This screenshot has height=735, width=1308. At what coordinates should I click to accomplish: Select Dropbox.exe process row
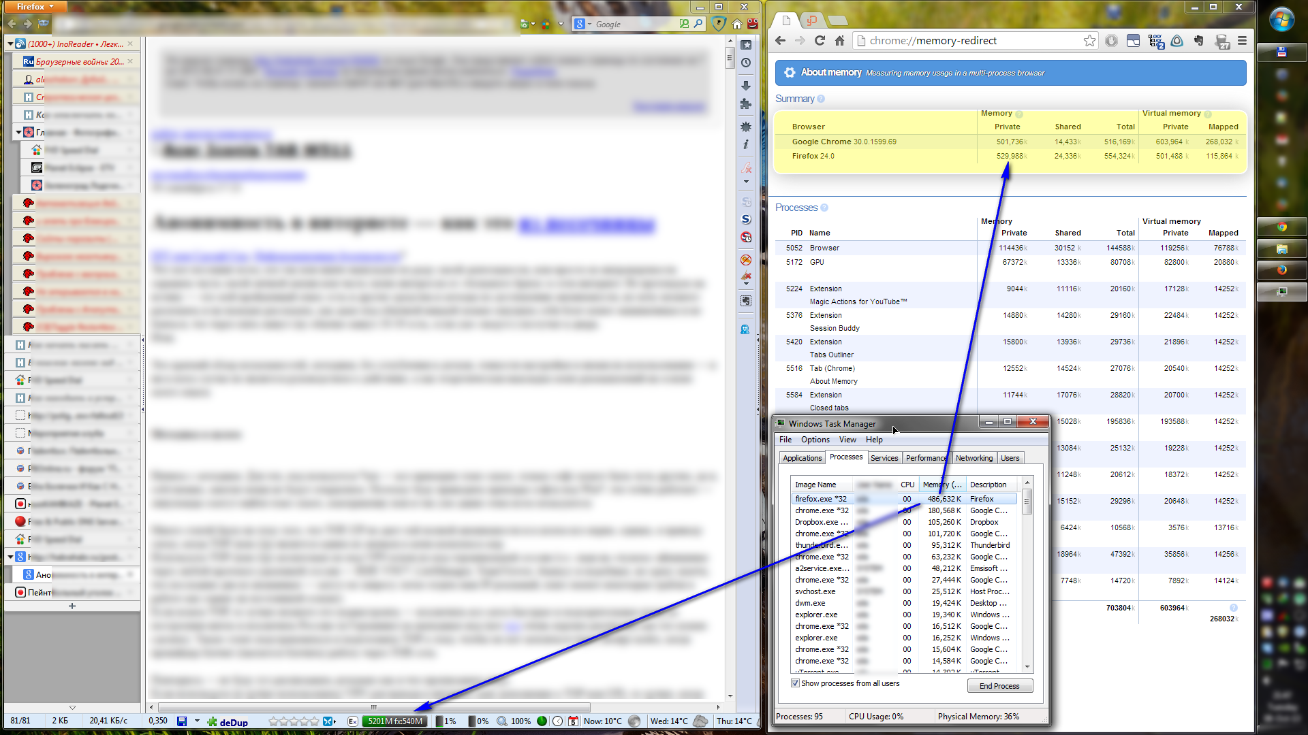(903, 522)
